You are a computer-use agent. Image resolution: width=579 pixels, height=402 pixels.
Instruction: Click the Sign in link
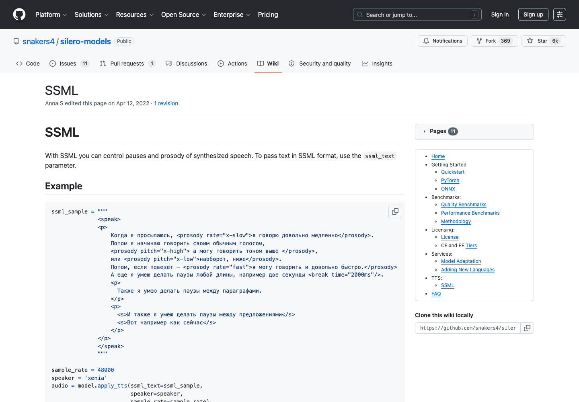click(500, 14)
